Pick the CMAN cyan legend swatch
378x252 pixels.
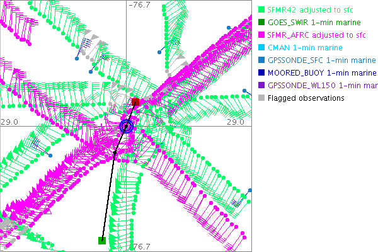point(261,48)
